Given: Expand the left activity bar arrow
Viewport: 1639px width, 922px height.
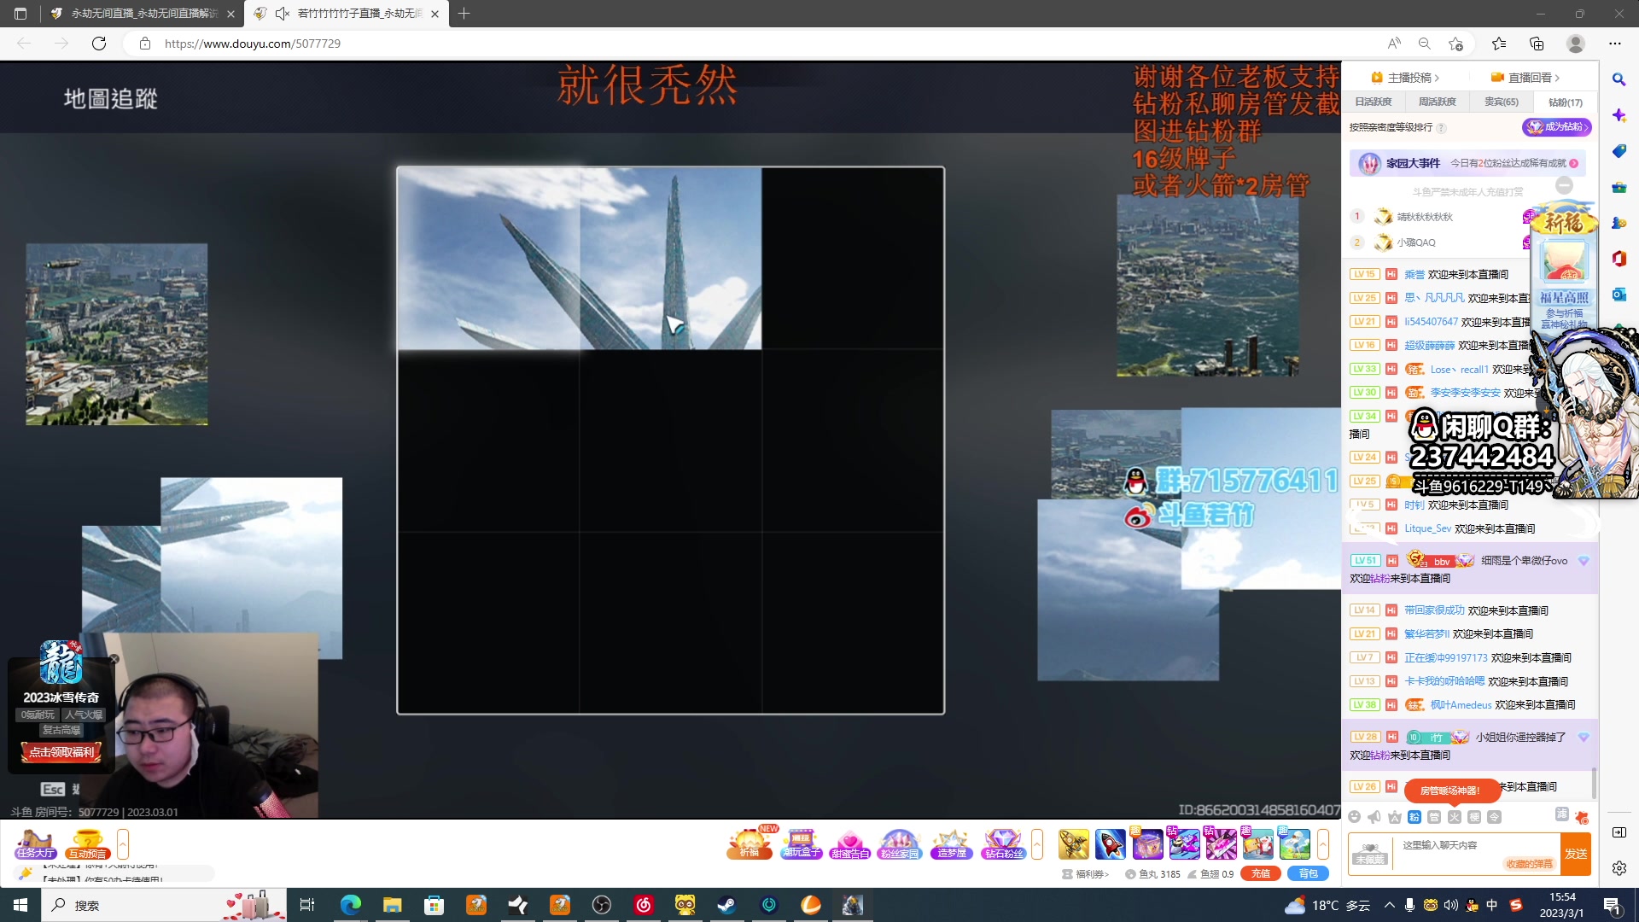Looking at the screenshot, I should click(123, 844).
